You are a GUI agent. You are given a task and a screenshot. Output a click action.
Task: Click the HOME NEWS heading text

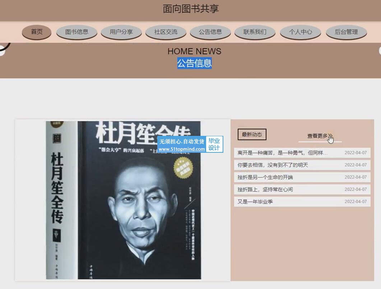194,51
